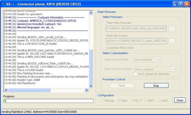The width and height of the screenshot is (191, 115).
Task: Browse for file system firmware file
Action: (x=172, y=41)
